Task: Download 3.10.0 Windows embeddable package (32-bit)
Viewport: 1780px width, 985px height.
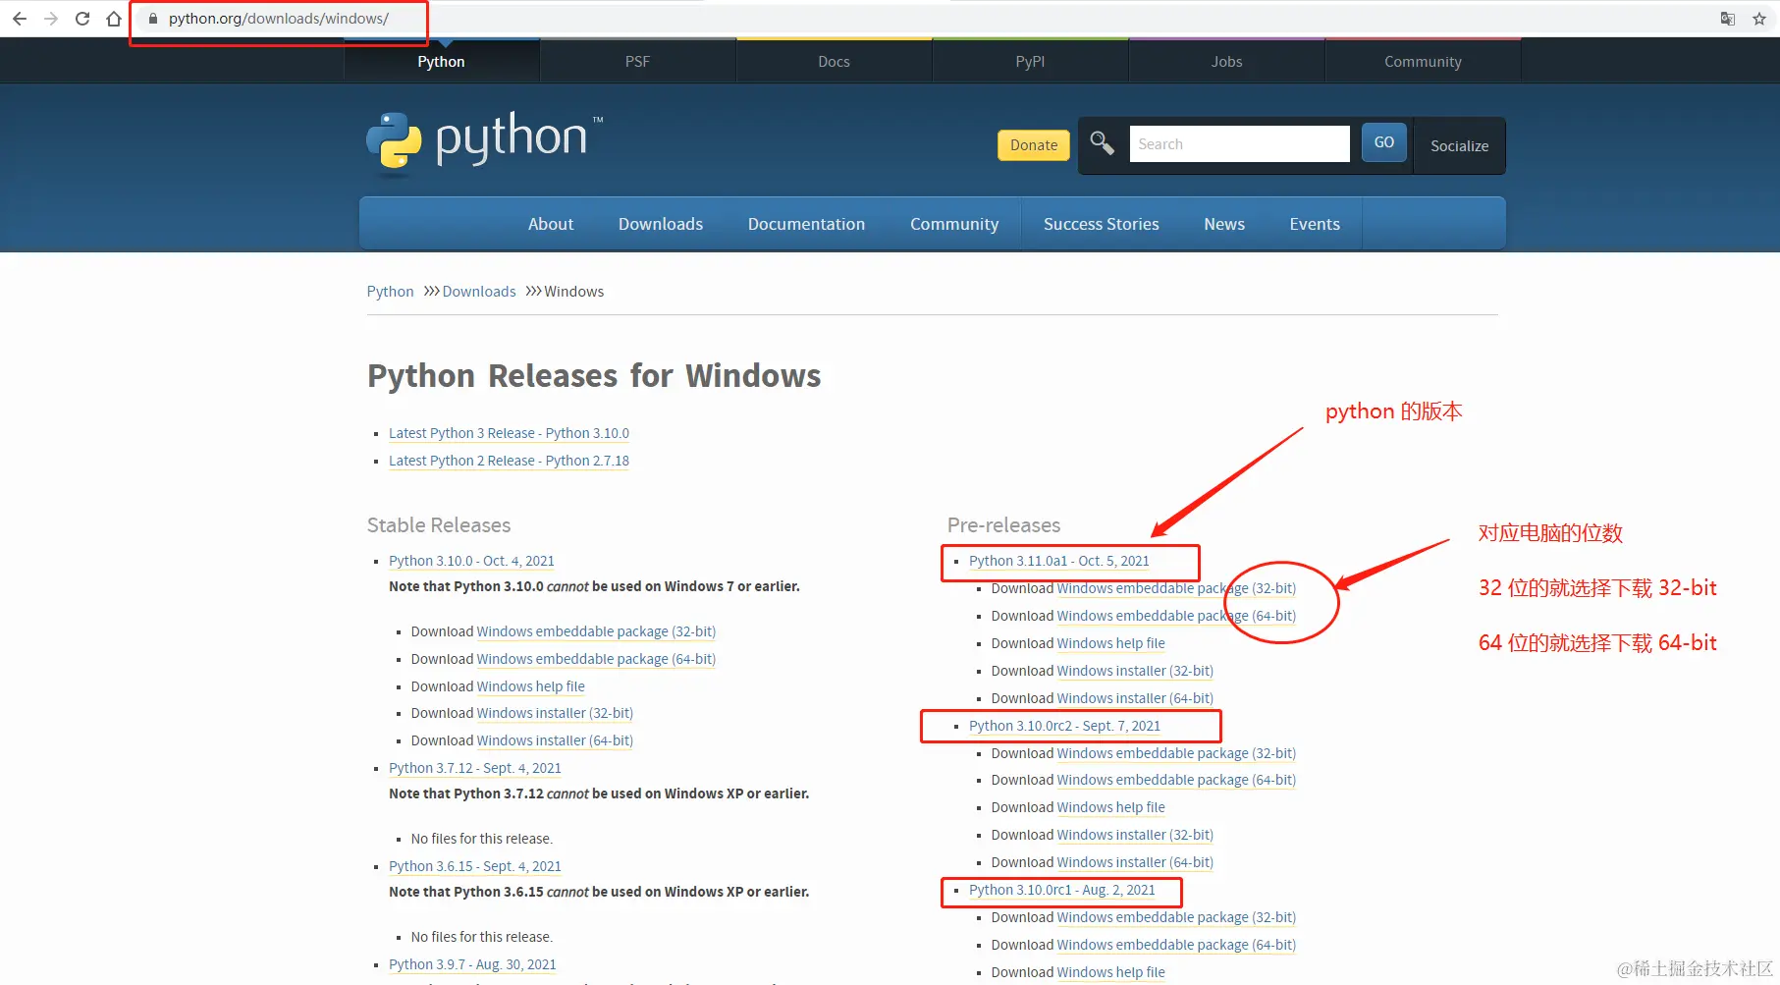Action: tap(596, 631)
